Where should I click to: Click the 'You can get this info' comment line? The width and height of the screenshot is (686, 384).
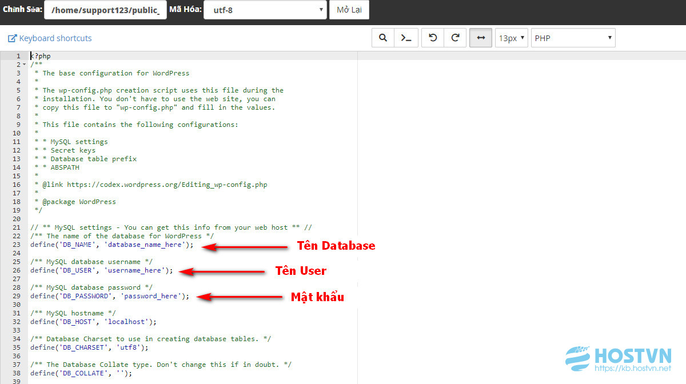[171, 227]
